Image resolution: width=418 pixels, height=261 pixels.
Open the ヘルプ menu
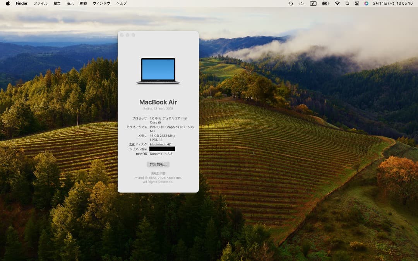pos(121,3)
